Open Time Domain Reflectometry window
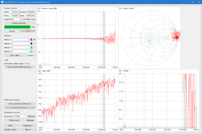This screenshot has width=202, height=134. click(20, 67)
